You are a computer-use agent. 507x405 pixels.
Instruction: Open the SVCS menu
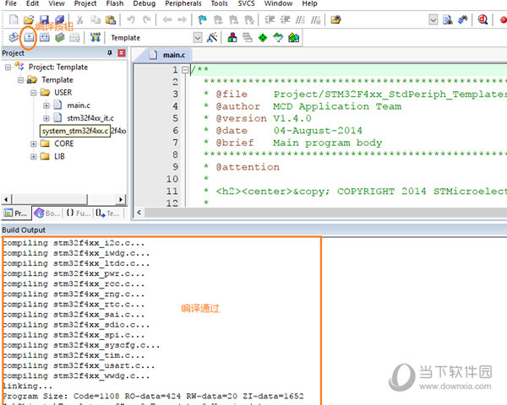[x=246, y=3]
